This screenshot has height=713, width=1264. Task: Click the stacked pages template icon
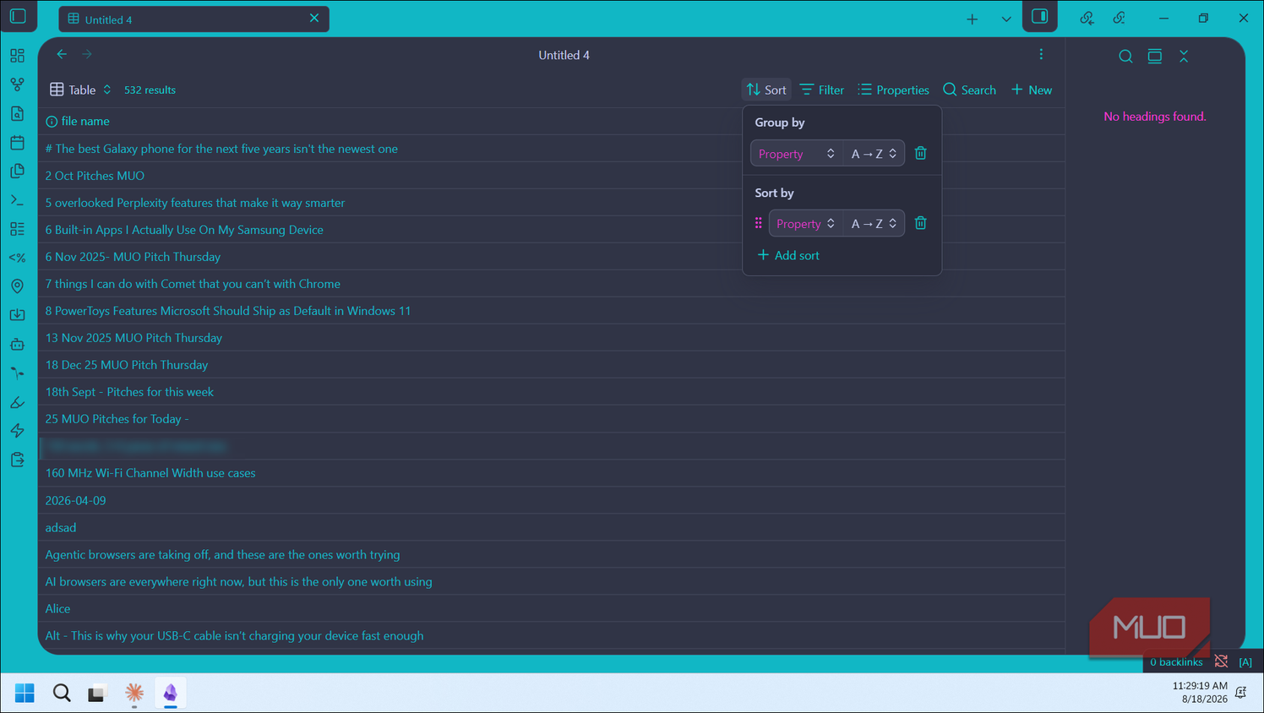pos(17,171)
